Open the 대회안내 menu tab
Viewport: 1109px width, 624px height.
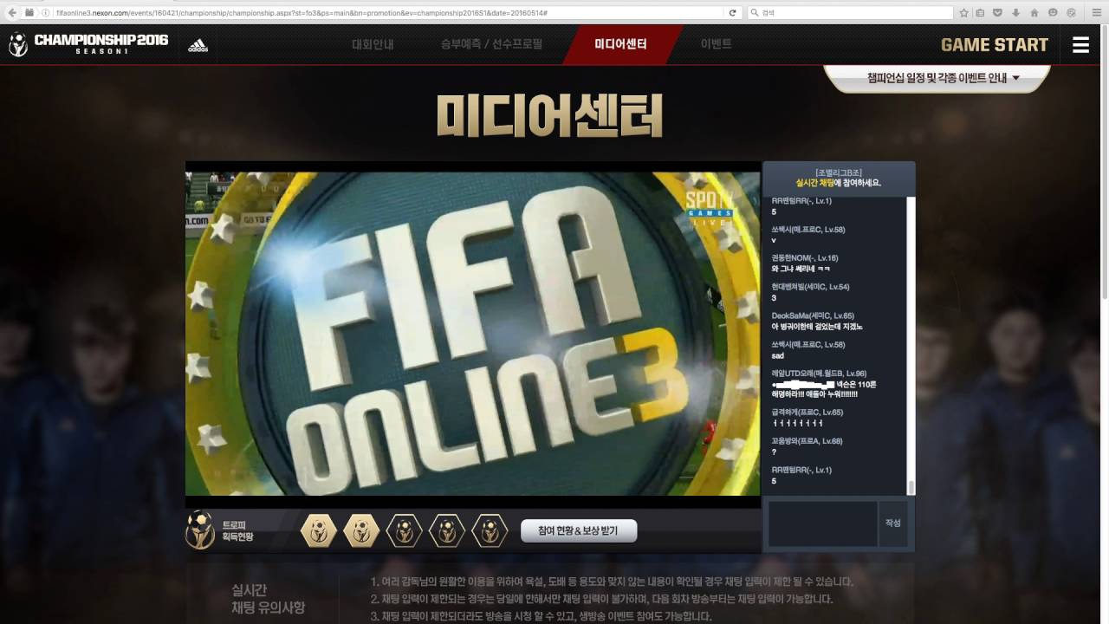(373, 44)
